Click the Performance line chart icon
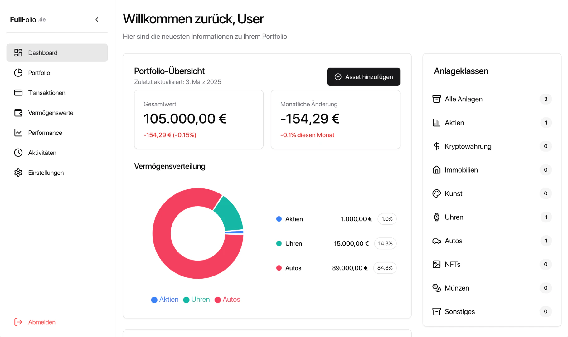 tap(18, 133)
